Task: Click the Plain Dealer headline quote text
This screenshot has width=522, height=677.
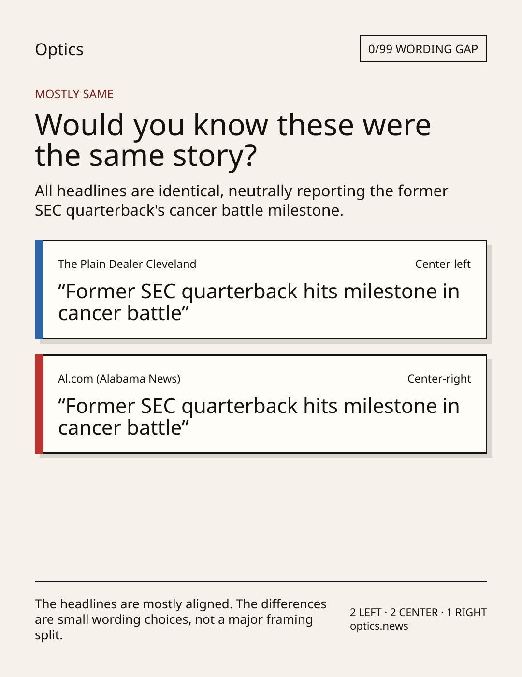Action: pos(259,302)
